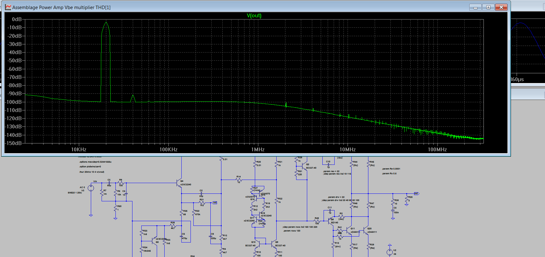Screen dimensions: 545x257
Task: Click the out port flag near R28
Action: click(416, 193)
